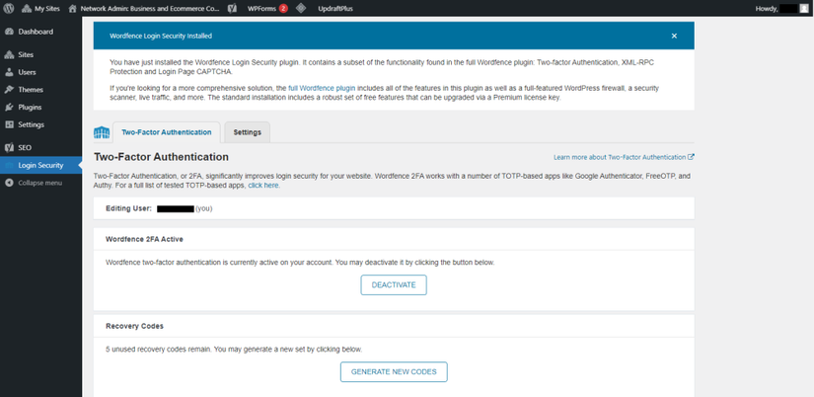
Task: Click the WPForms red notification badge
Action: (x=283, y=8)
